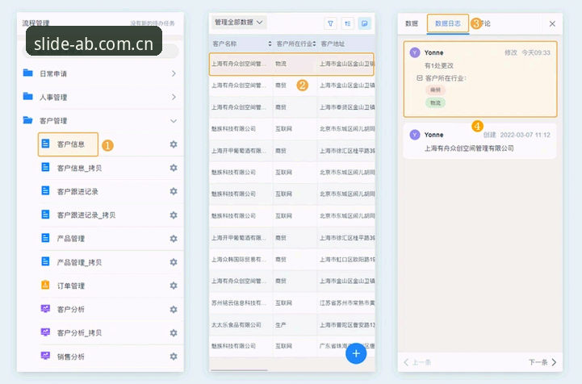Click the 上海市奉贤区 address cell

coord(347,107)
